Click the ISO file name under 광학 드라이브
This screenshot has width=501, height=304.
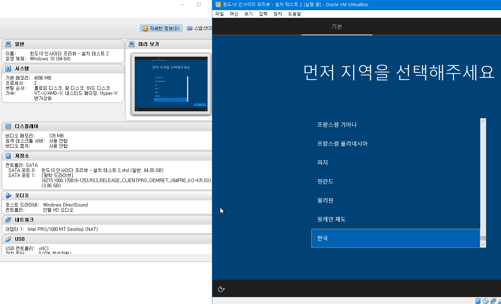(126, 180)
